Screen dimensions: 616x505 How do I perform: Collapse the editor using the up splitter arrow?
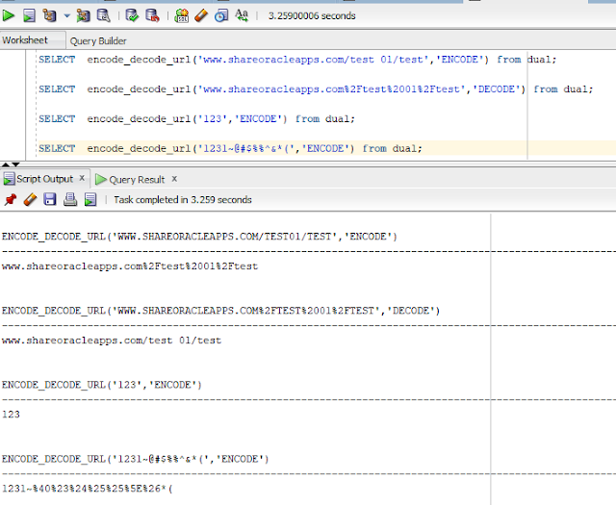point(6,164)
